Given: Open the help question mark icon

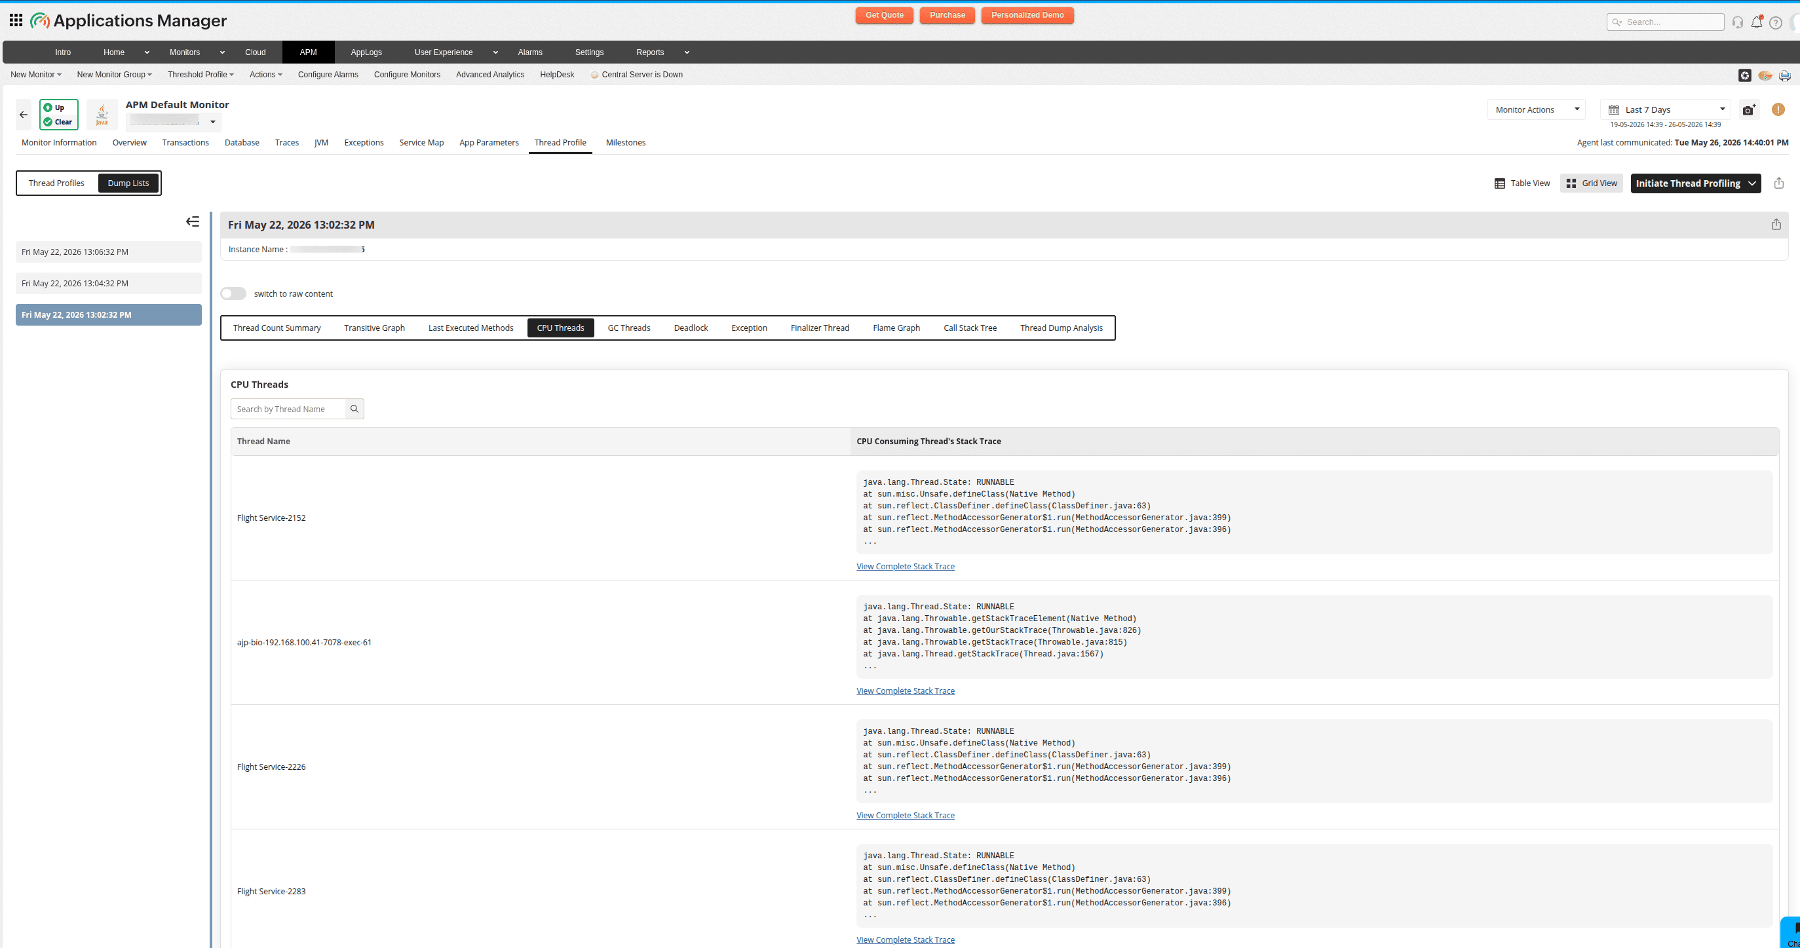Looking at the screenshot, I should (x=1776, y=22).
